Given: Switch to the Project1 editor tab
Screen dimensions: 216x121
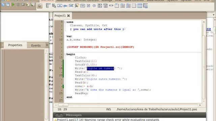Looking at the screenshot, I should coord(60,16).
